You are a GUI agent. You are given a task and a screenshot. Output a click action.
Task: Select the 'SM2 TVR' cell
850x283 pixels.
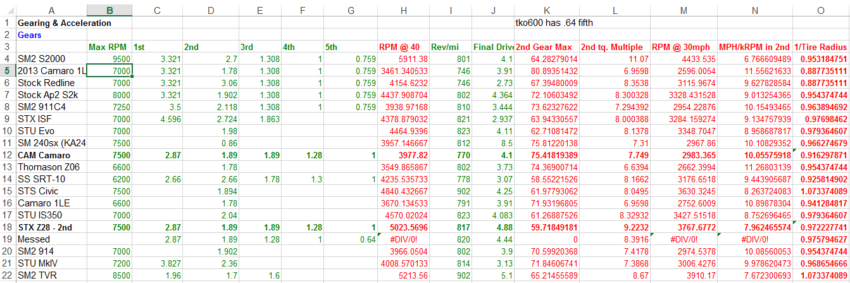(x=51, y=275)
